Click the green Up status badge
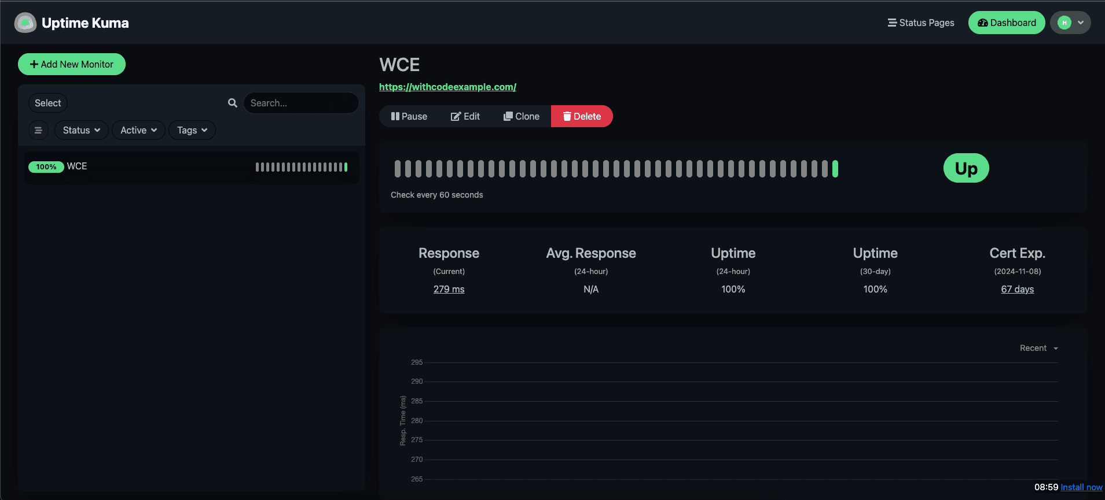Viewport: 1105px width, 500px height. click(x=966, y=168)
